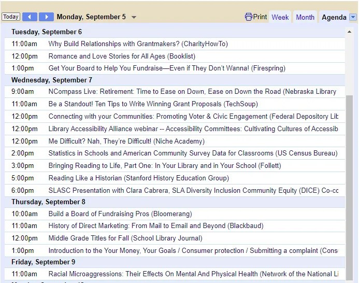Click 2:00pm time in Statistics in Schools row
The width and height of the screenshot is (359, 283).
(22, 153)
